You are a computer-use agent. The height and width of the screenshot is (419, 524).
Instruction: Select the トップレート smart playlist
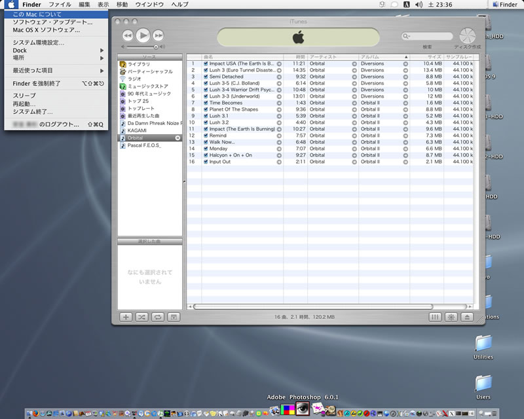click(x=150, y=108)
